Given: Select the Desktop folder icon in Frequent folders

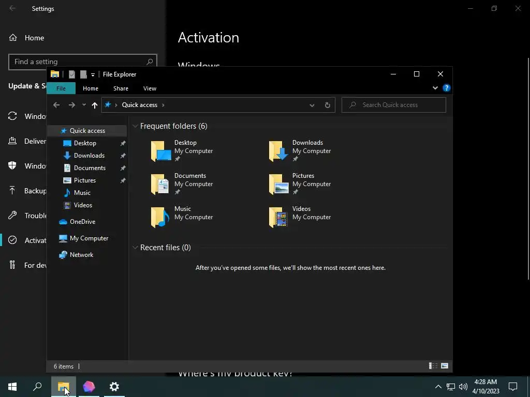Looking at the screenshot, I should (x=161, y=151).
